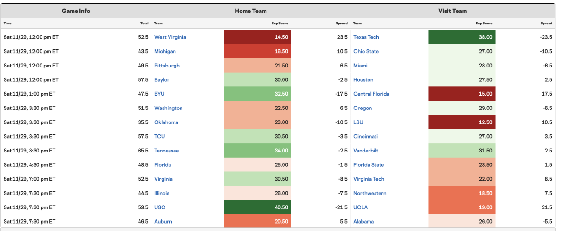Open the Texas Tech team link
This screenshot has height=231, width=562.
(366, 37)
